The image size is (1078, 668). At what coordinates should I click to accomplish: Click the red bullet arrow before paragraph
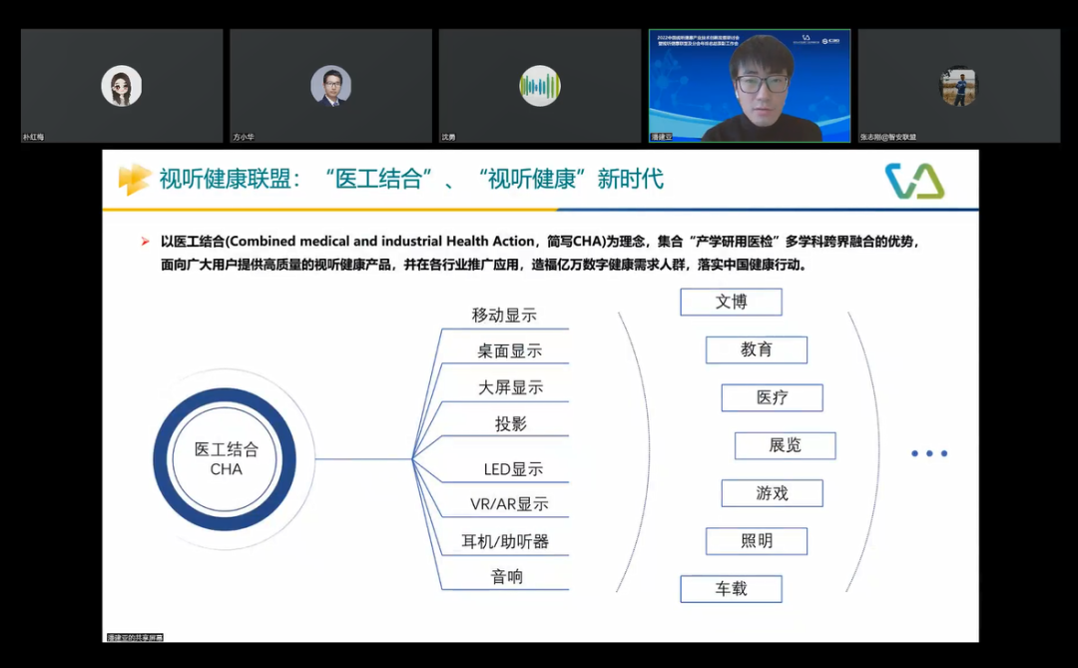[x=146, y=242]
